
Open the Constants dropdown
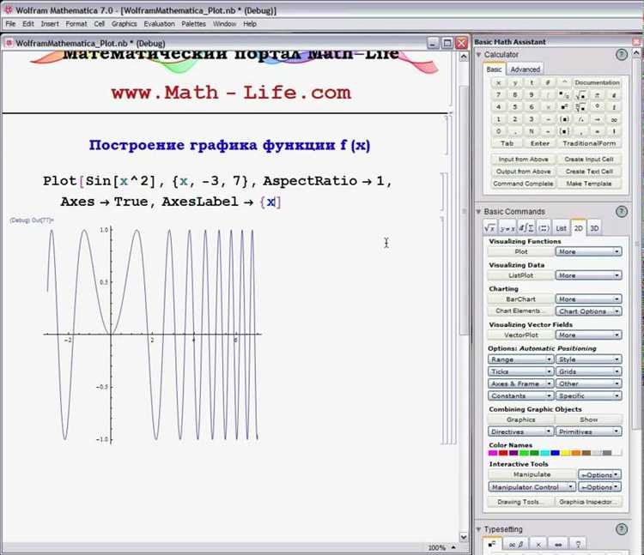pyautogui.click(x=521, y=395)
